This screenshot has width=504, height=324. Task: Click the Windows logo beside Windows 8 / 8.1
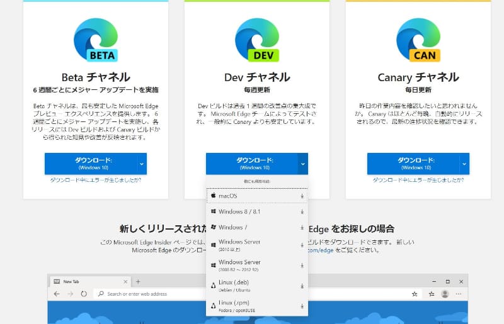(214, 211)
